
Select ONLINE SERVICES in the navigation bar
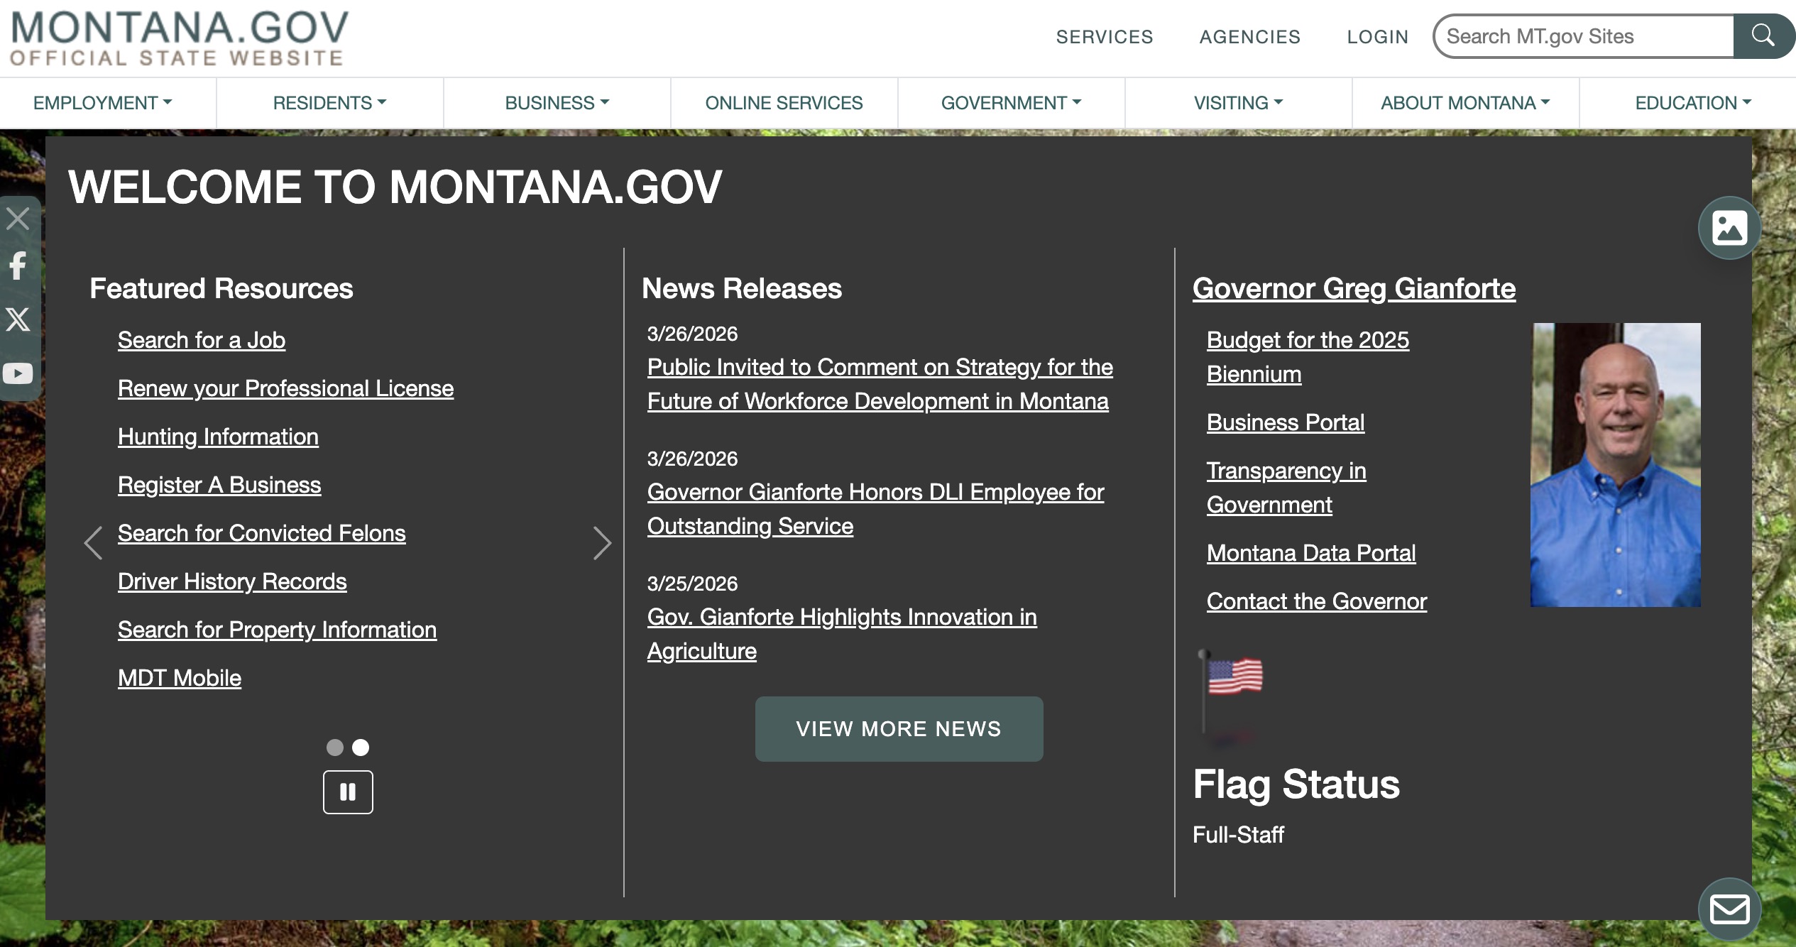[784, 102]
